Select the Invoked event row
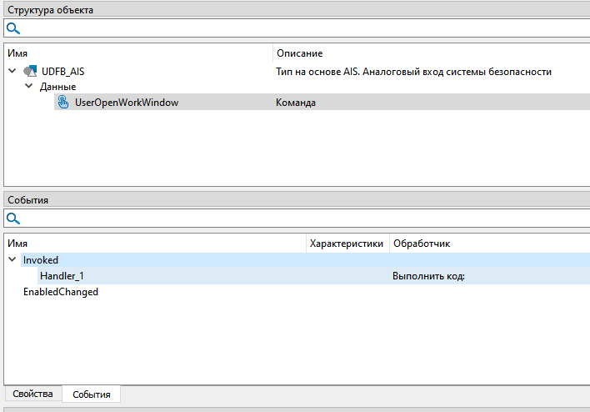Image resolution: width=590 pixels, height=412 pixels. coord(41,260)
